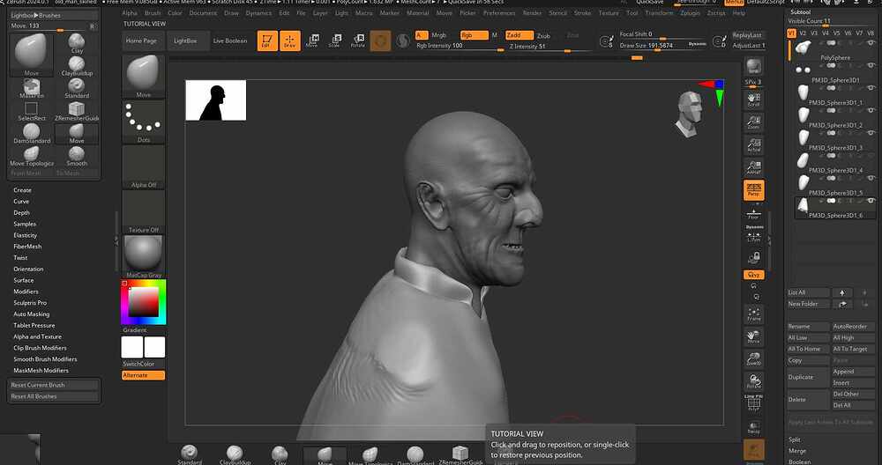
Task: Click the Rename subtool button
Action: click(x=808, y=326)
